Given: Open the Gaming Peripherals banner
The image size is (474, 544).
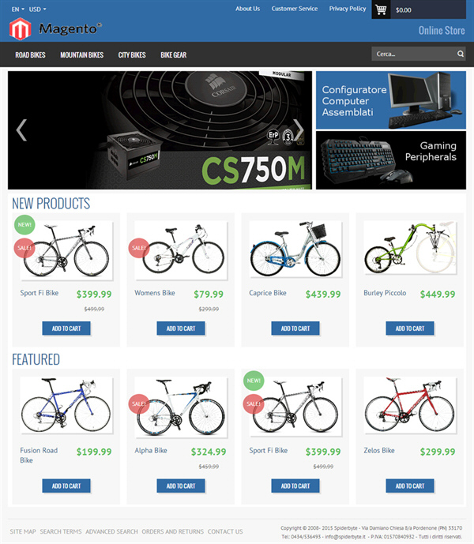Looking at the screenshot, I should click(391, 160).
